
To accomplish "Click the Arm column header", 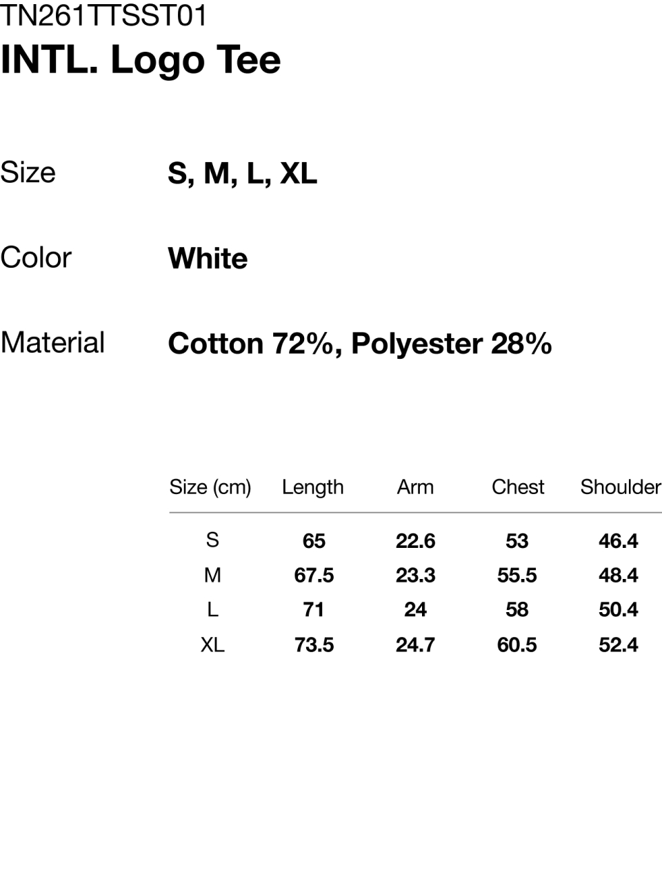I will (415, 487).
